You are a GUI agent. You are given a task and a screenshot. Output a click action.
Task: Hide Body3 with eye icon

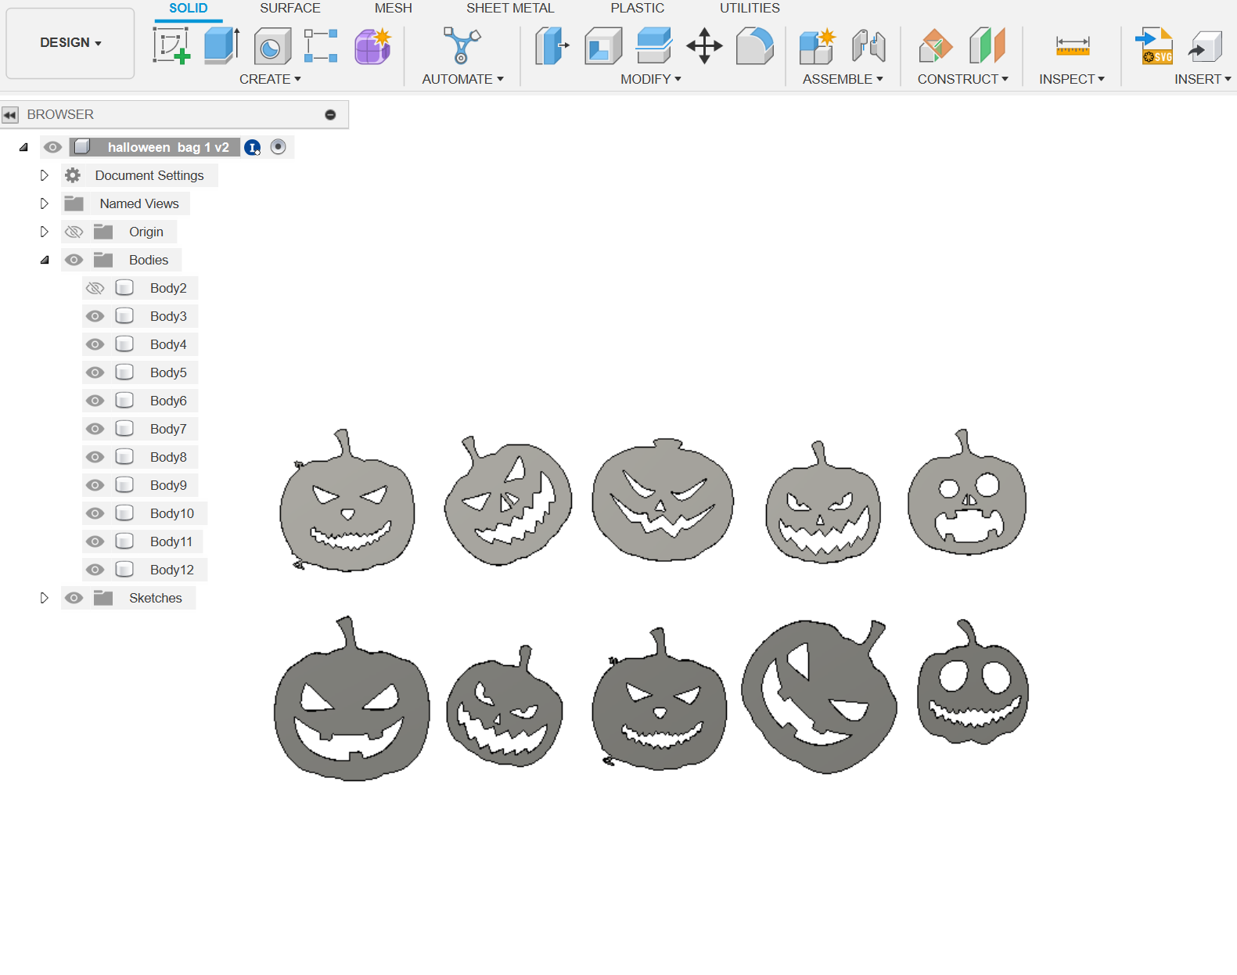95,316
